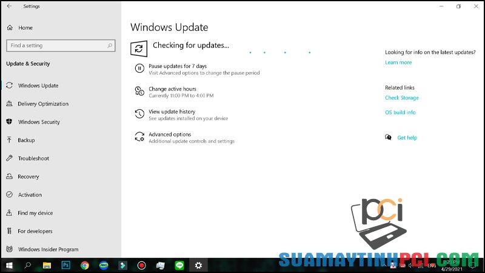This screenshot has height=273, width=485.
Task: Click the Advanced options gear-arrows icon
Action: [139, 136]
